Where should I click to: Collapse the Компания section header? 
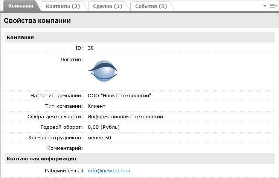point(20,37)
